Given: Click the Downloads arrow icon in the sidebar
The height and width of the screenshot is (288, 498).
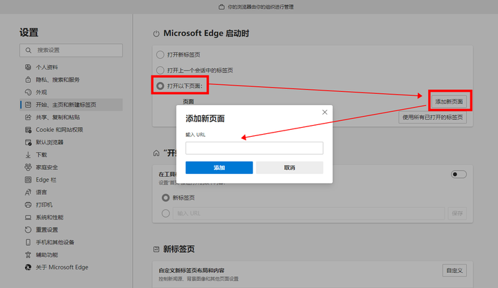Looking at the screenshot, I should click(28, 155).
